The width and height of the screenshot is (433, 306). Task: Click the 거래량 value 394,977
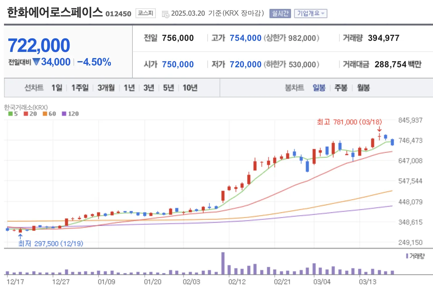tap(384, 38)
